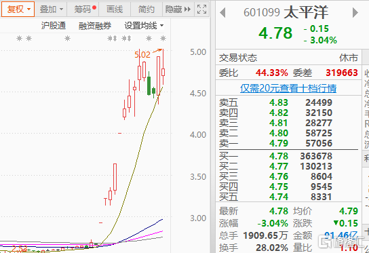
Task: Click the first star marker above chart
Action: point(19,38)
